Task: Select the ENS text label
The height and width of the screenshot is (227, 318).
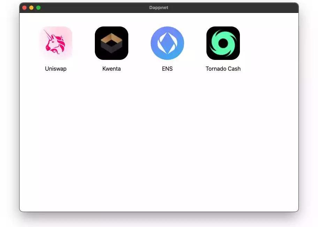Action: (167, 69)
